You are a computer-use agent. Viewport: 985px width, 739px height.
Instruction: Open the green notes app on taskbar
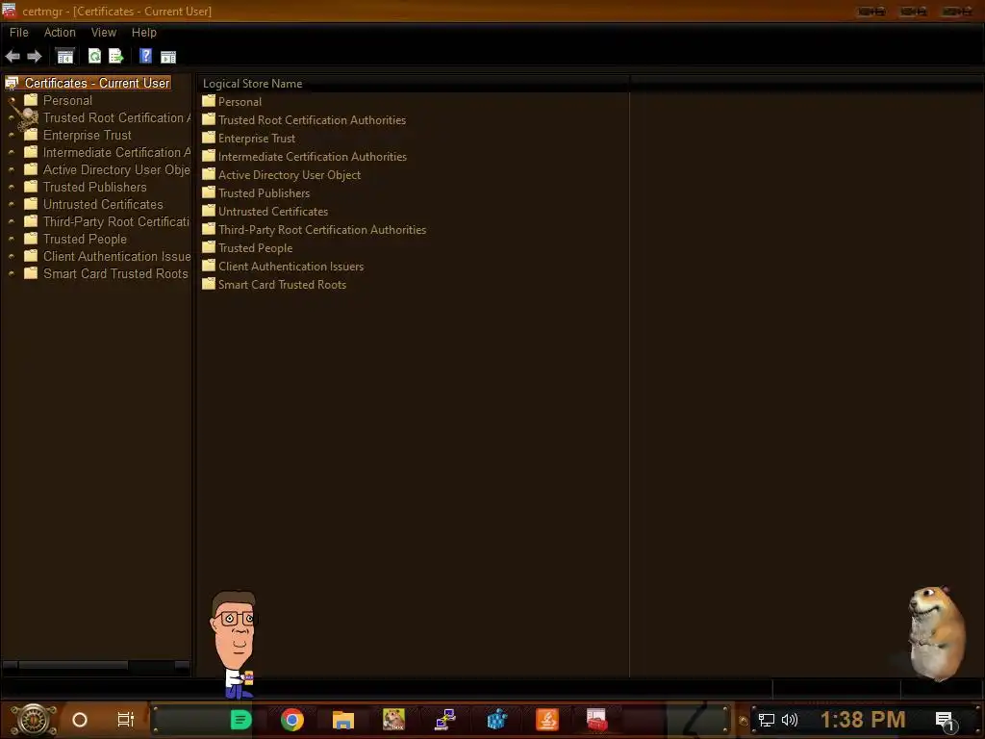pos(240,720)
